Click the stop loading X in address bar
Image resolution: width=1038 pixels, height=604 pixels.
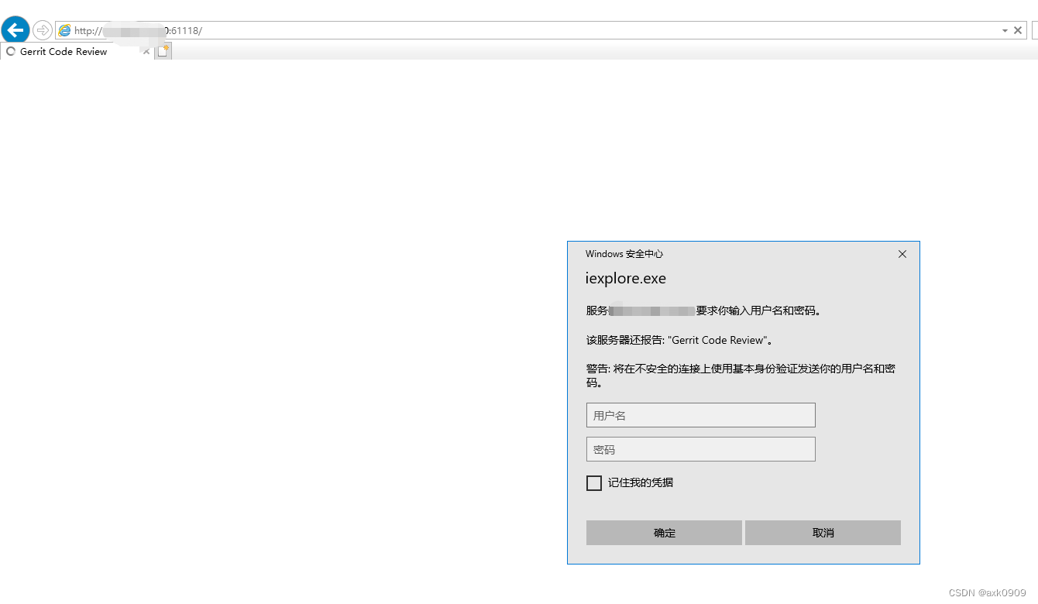click(1017, 29)
